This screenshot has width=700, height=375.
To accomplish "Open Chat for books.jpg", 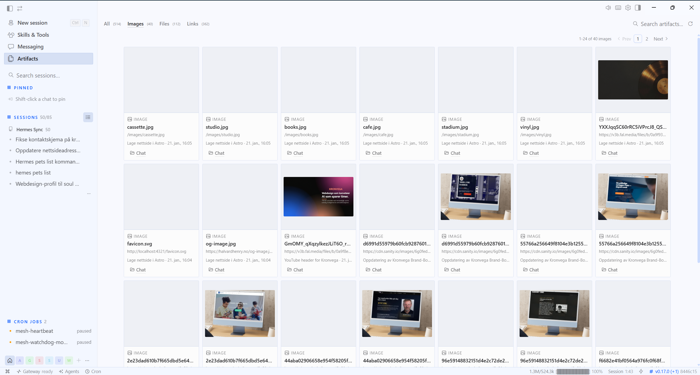I will coord(295,153).
